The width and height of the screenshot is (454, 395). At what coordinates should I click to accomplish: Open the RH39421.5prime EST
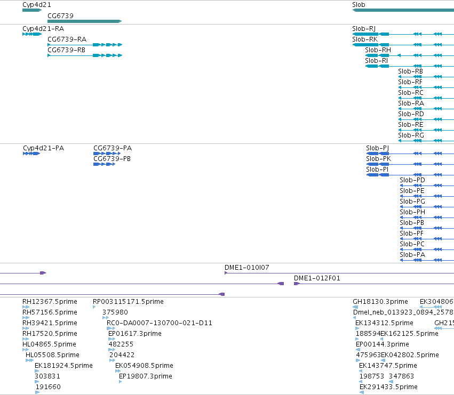(x=26, y=328)
